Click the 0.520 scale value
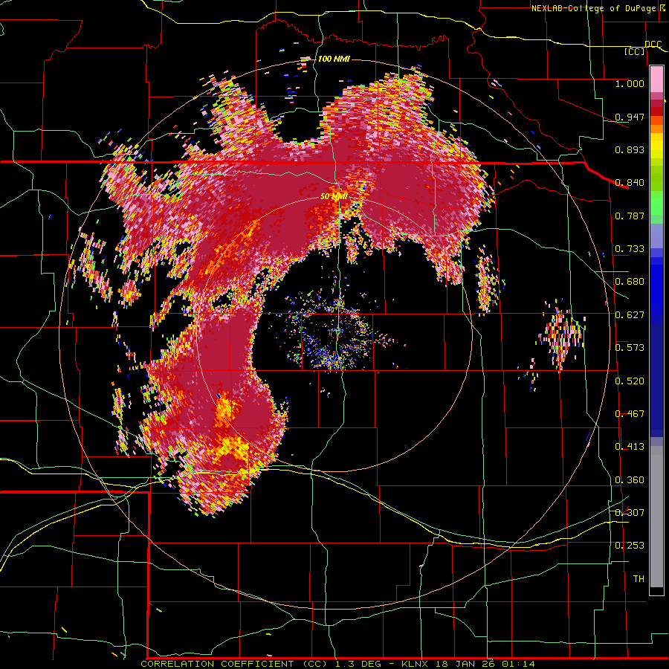This screenshot has height=669, width=669. coord(630,381)
